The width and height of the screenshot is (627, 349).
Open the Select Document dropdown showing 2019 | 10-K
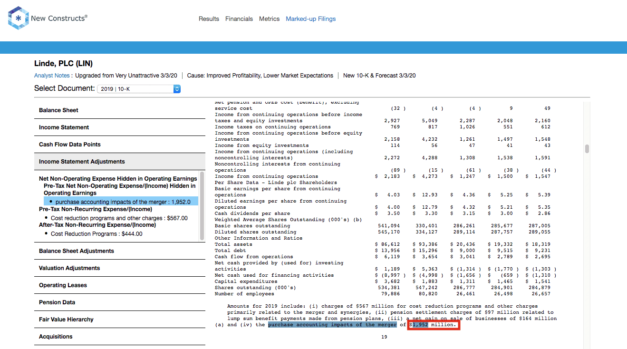138,89
